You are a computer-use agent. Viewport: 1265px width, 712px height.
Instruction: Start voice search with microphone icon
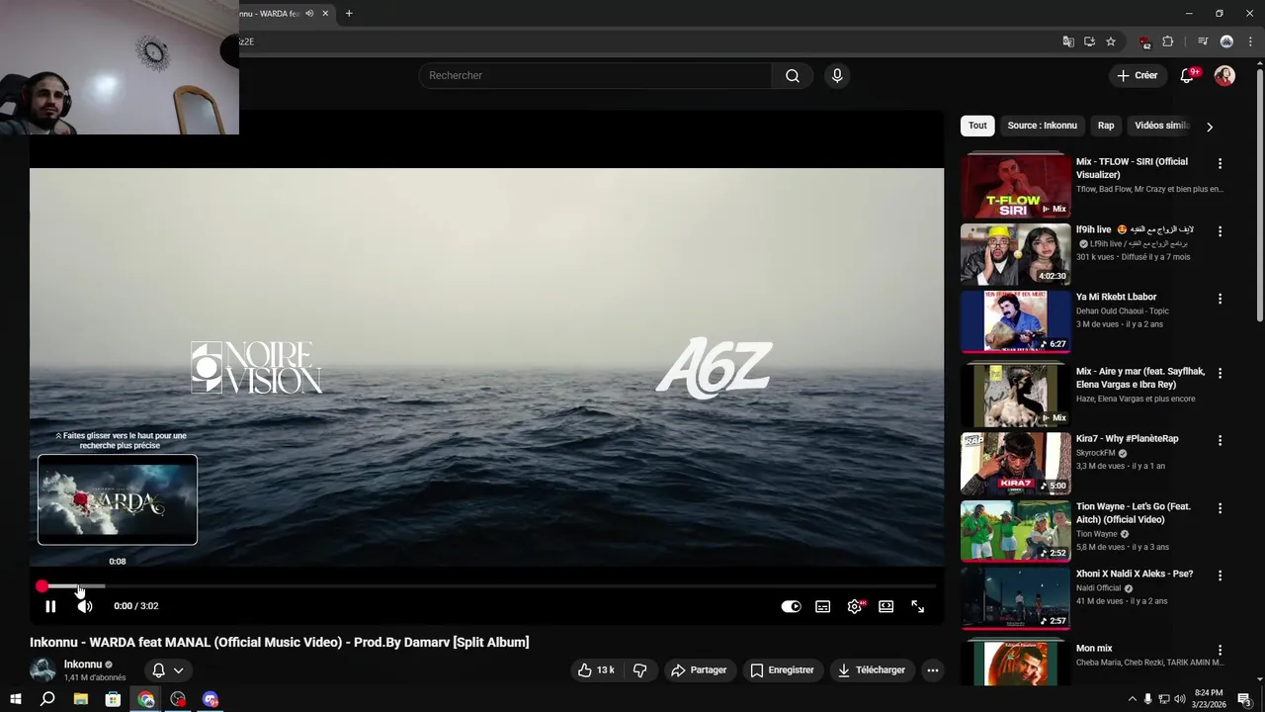point(837,75)
